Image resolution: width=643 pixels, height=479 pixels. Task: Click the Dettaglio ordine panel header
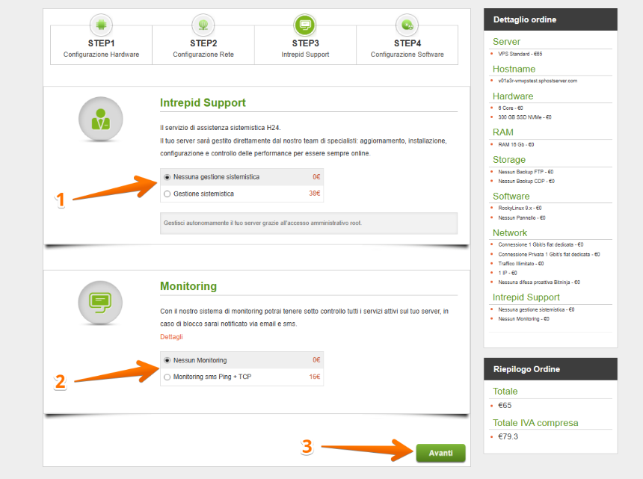550,19
